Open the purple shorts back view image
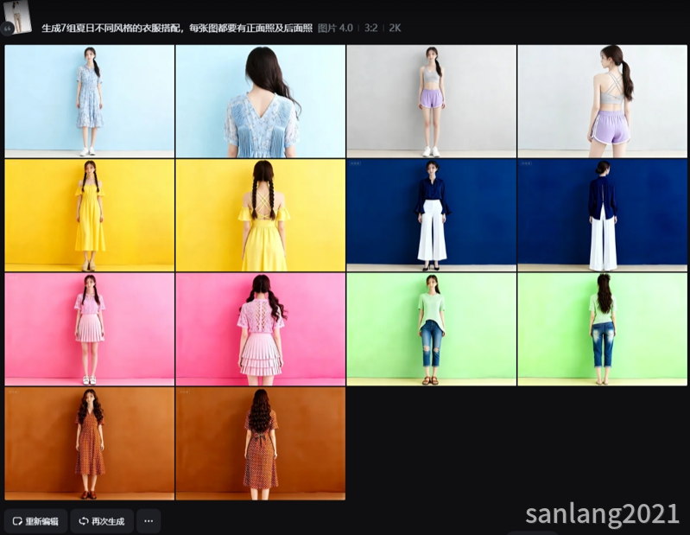This screenshot has height=535, width=690. click(602, 100)
